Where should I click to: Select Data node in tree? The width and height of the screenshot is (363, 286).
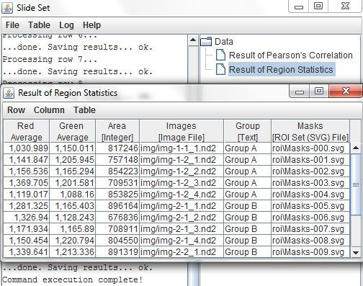click(224, 41)
